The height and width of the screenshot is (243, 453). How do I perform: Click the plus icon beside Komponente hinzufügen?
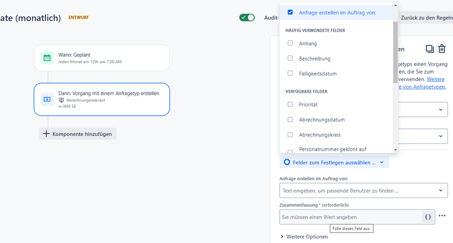click(x=46, y=134)
